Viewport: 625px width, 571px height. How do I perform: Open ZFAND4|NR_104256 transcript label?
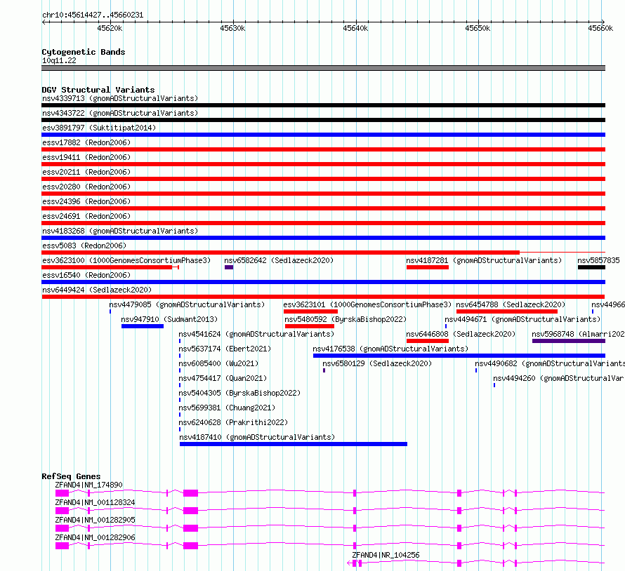386,555
